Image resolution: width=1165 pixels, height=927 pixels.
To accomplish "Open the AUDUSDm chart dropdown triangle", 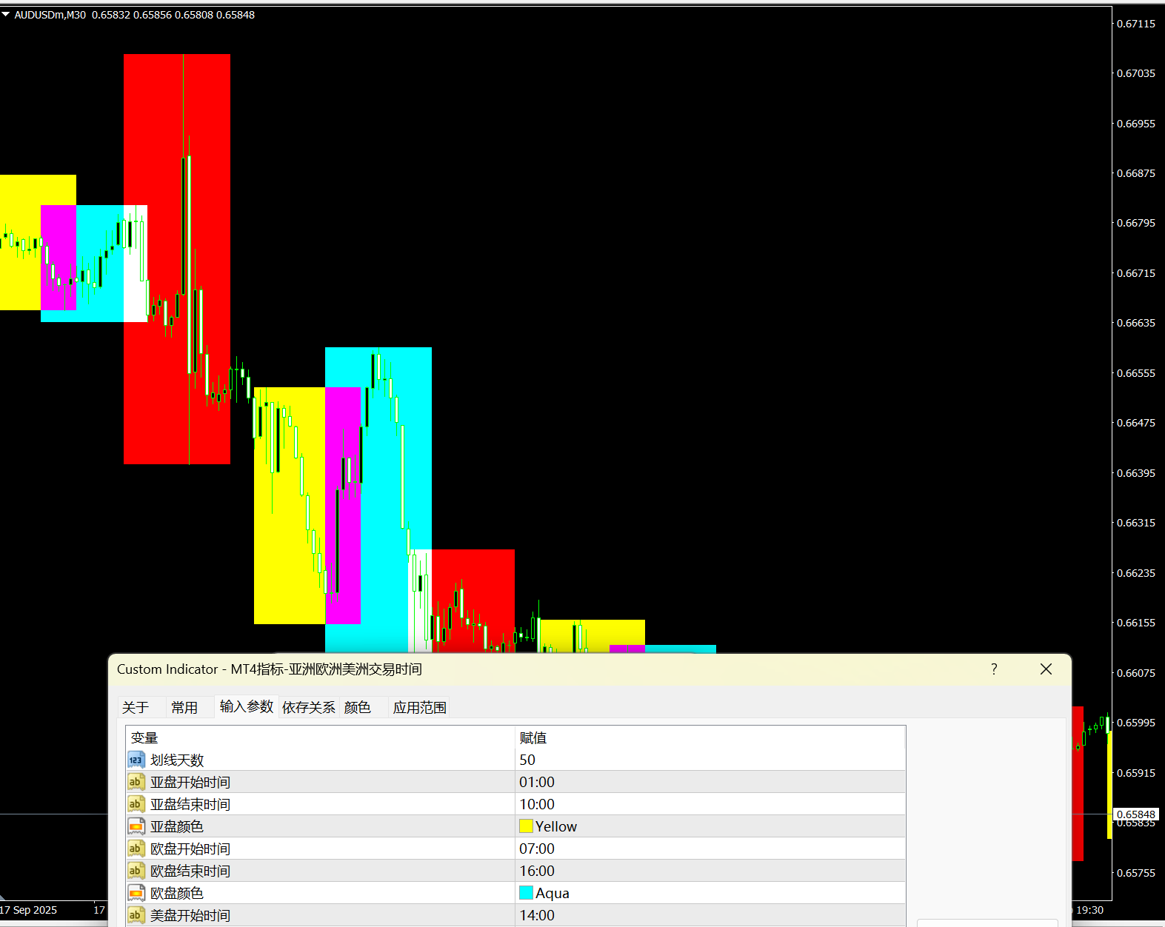I will point(6,15).
